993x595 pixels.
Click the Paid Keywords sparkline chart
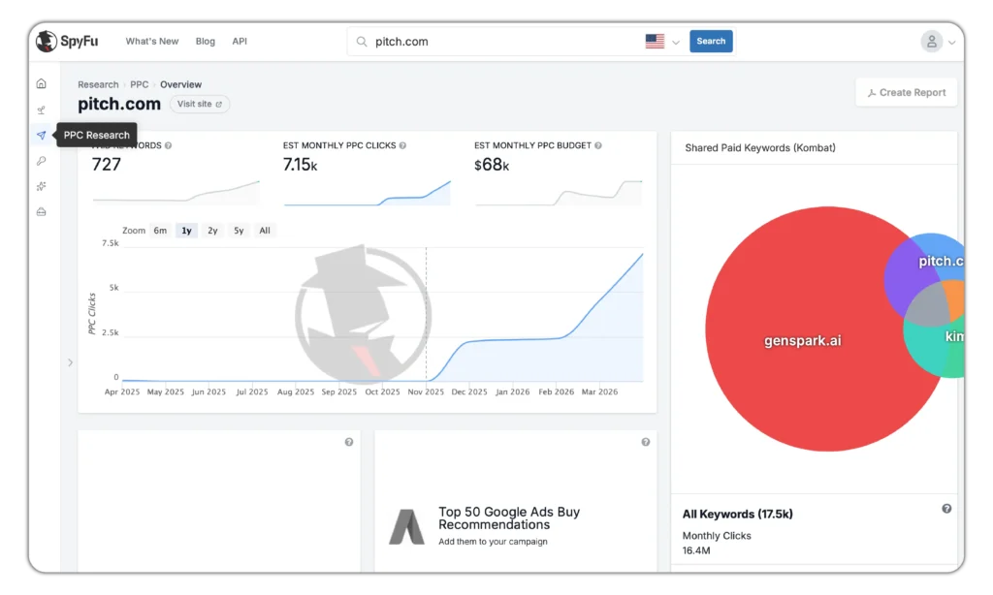[x=176, y=193]
